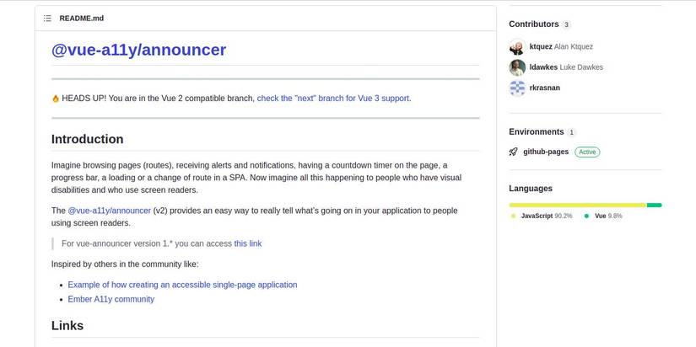The width and height of the screenshot is (696, 347).
Task: Follow the "next" branch for Vue 3 link
Action: 333,99
